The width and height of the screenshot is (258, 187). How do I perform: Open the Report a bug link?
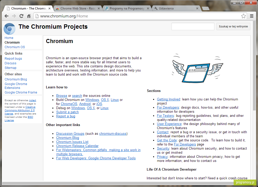[x=65, y=116]
